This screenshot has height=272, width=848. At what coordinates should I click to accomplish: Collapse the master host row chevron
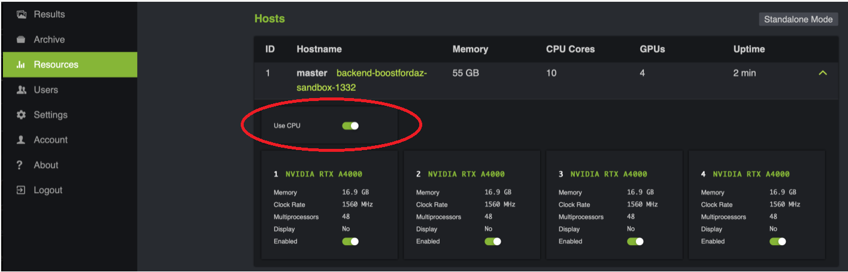823,73
